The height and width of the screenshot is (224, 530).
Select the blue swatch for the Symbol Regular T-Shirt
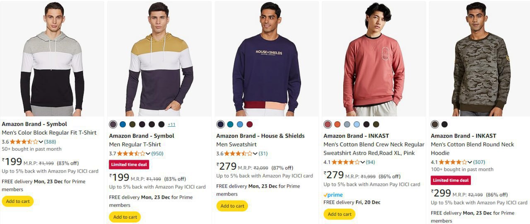click(123, 124)
